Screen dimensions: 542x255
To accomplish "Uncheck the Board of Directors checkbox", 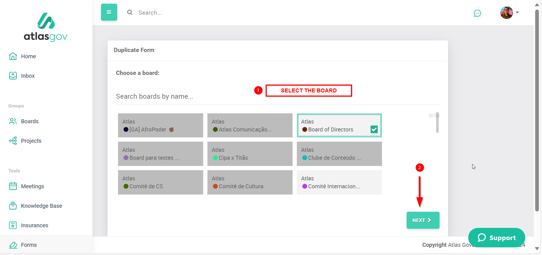I will click(x=374, y=129).
